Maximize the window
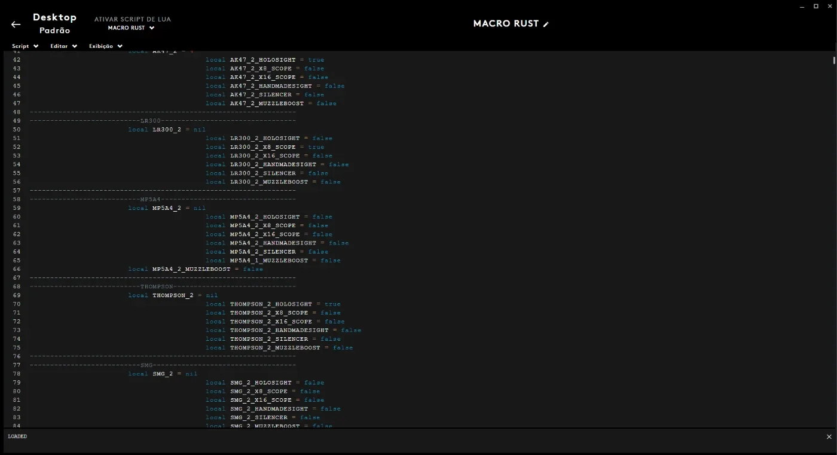 click(816, 6)
